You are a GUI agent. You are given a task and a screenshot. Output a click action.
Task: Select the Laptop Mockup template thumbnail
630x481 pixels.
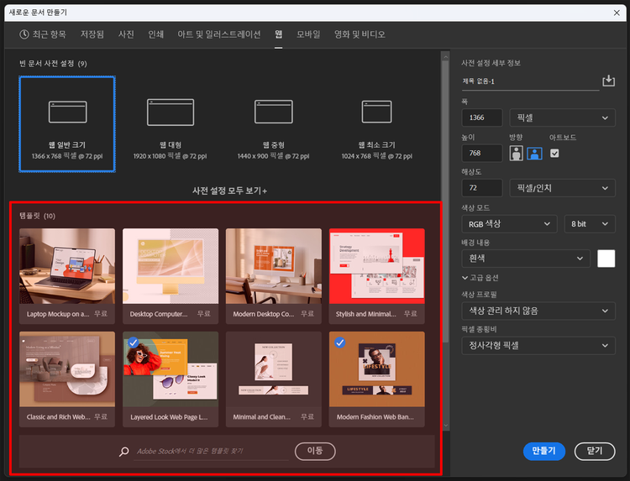(67, 266)
